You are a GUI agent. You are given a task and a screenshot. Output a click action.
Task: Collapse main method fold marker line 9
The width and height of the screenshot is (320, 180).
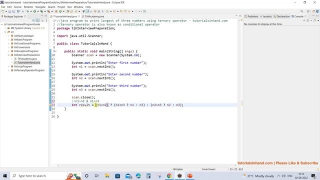[56, 51]
